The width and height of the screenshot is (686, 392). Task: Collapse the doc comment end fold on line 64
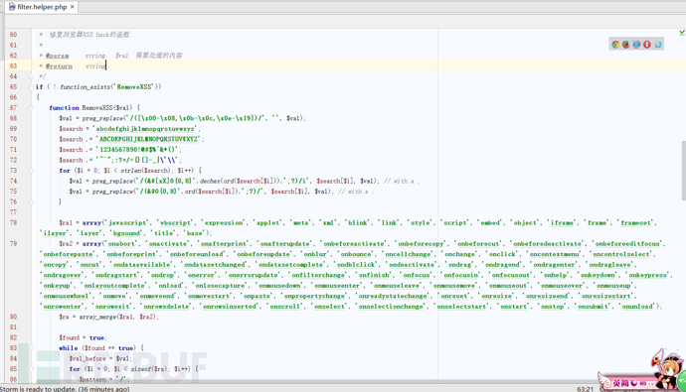point(32,76)
